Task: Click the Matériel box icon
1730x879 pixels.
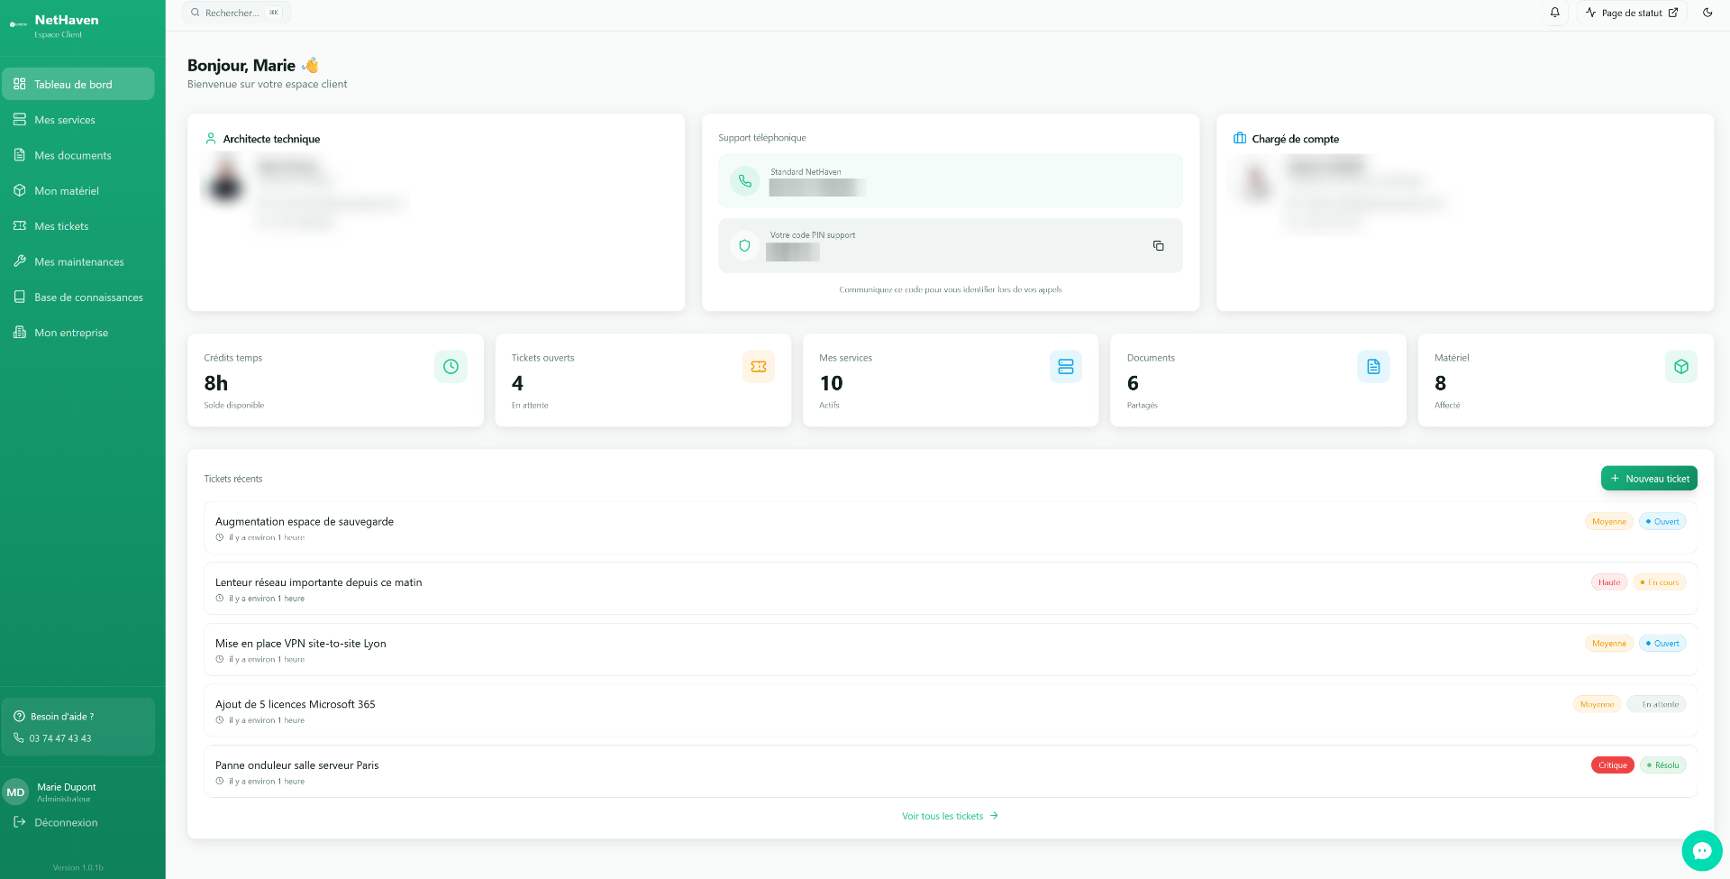Action: [1681, 367]
